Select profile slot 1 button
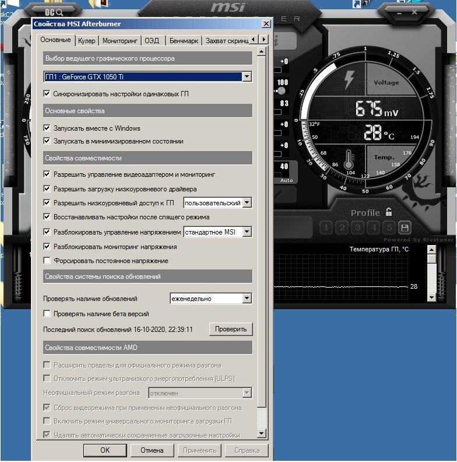The height and width of the screenshot is (462, 457). coord(326,228)
